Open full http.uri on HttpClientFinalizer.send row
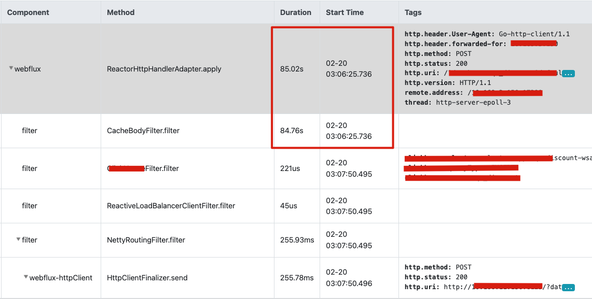 pos(569,287)
